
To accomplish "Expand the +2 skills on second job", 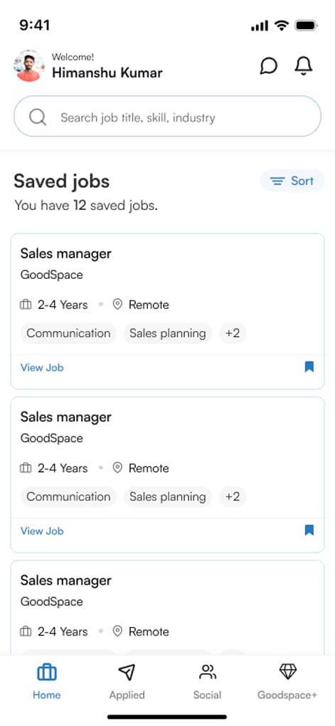I will (x=233, y=497).
